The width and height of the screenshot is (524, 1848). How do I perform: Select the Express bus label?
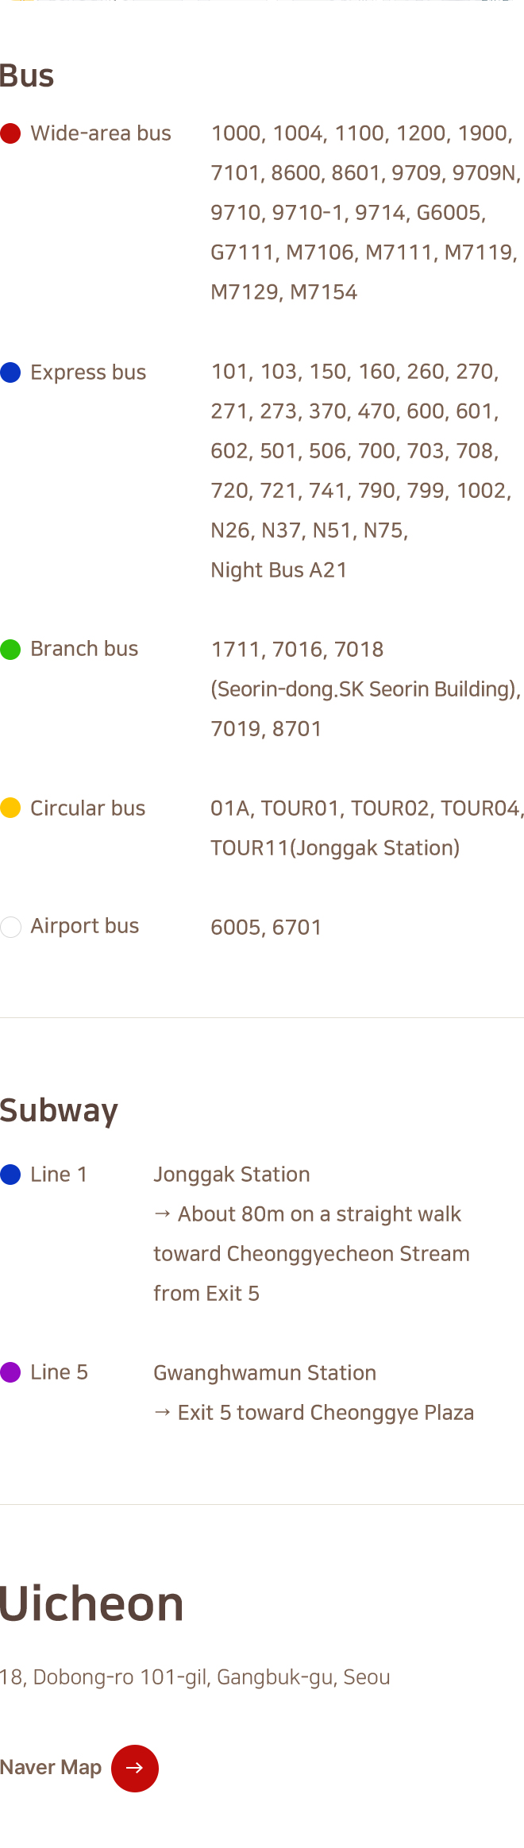point(88,372)
